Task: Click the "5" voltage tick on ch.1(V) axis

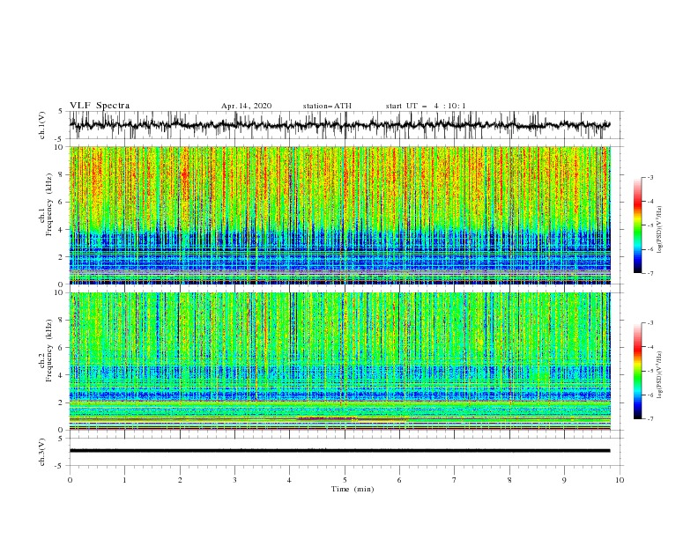Action: (62, 112)
